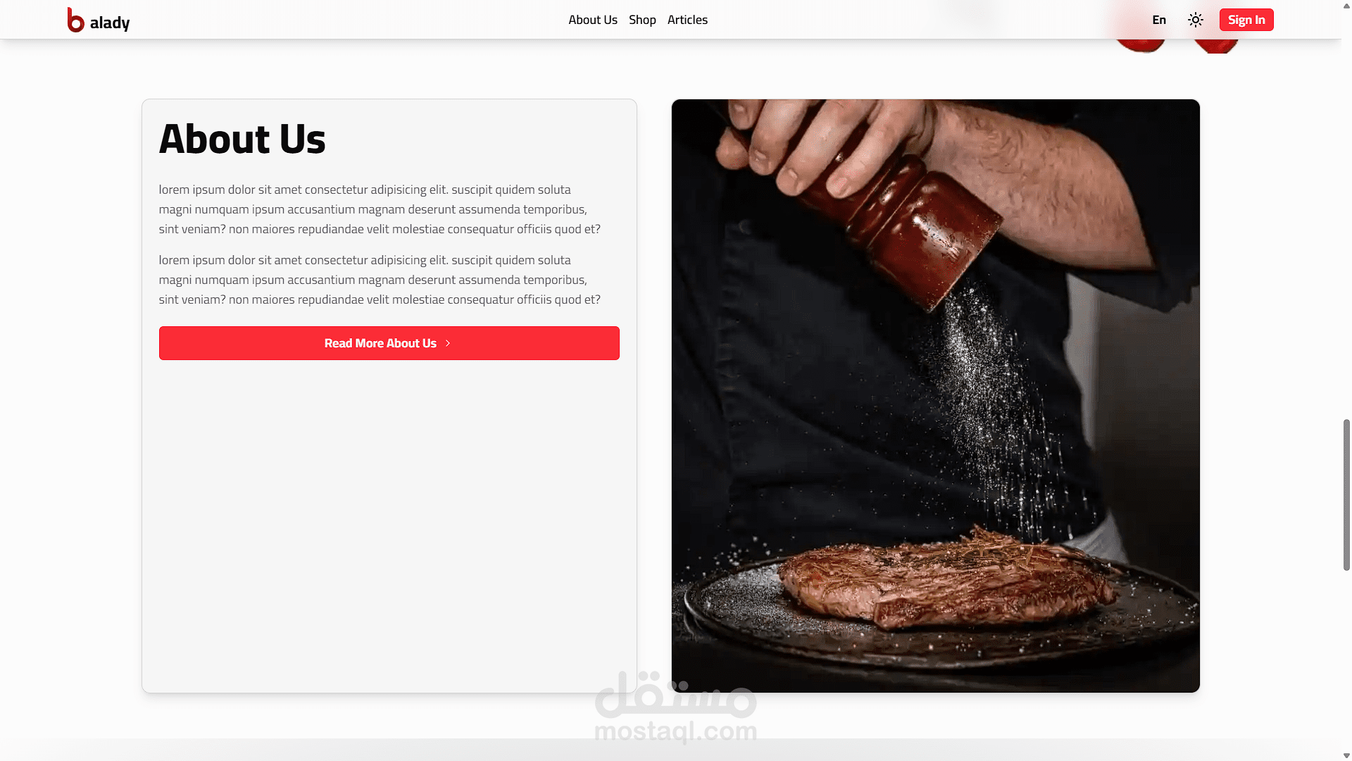Go to the Shop nav item
Image resolution: width=1352 pixels, height=761 pixels.
pos(642,20)
